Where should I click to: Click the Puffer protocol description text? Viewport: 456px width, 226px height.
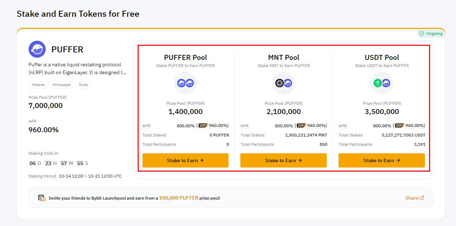click(x=77, y=68)
